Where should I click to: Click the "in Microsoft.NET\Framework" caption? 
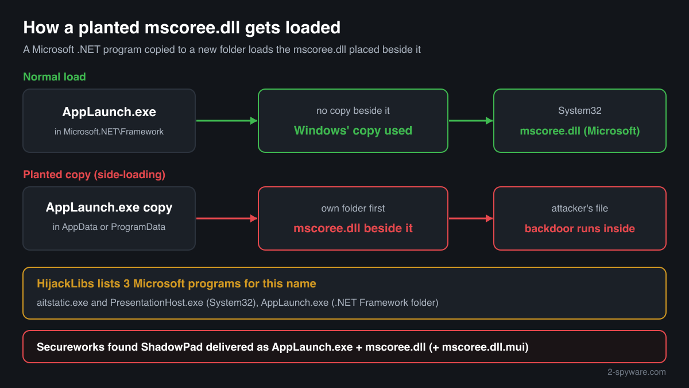[109, 132]
